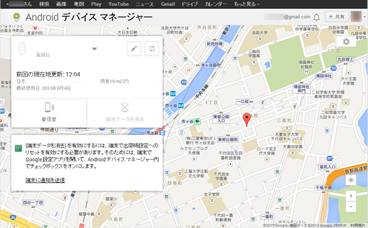Select the 最終使用日: 2013年8月4日 text
The width and height of the screenshot is (368, 228).
coord(44,88)
